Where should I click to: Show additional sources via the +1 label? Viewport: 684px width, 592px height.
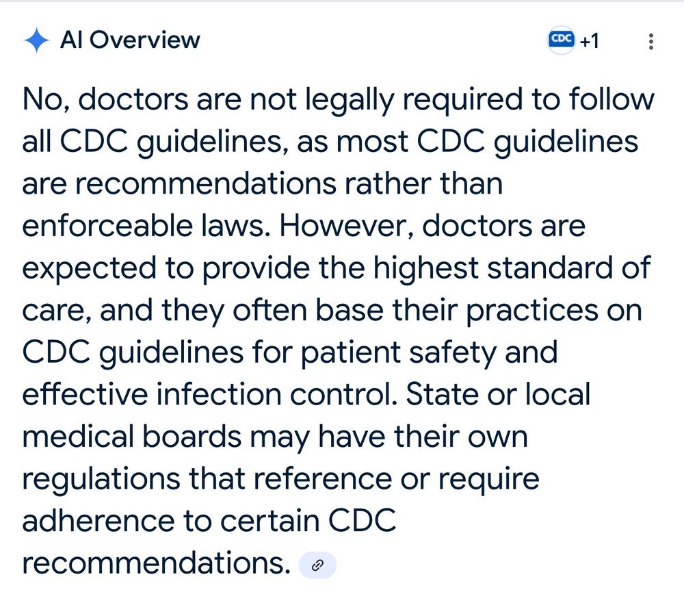[x=590, y=41]
